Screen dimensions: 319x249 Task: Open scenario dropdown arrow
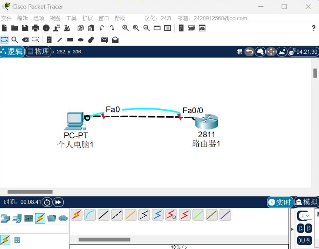click(308, 216)
